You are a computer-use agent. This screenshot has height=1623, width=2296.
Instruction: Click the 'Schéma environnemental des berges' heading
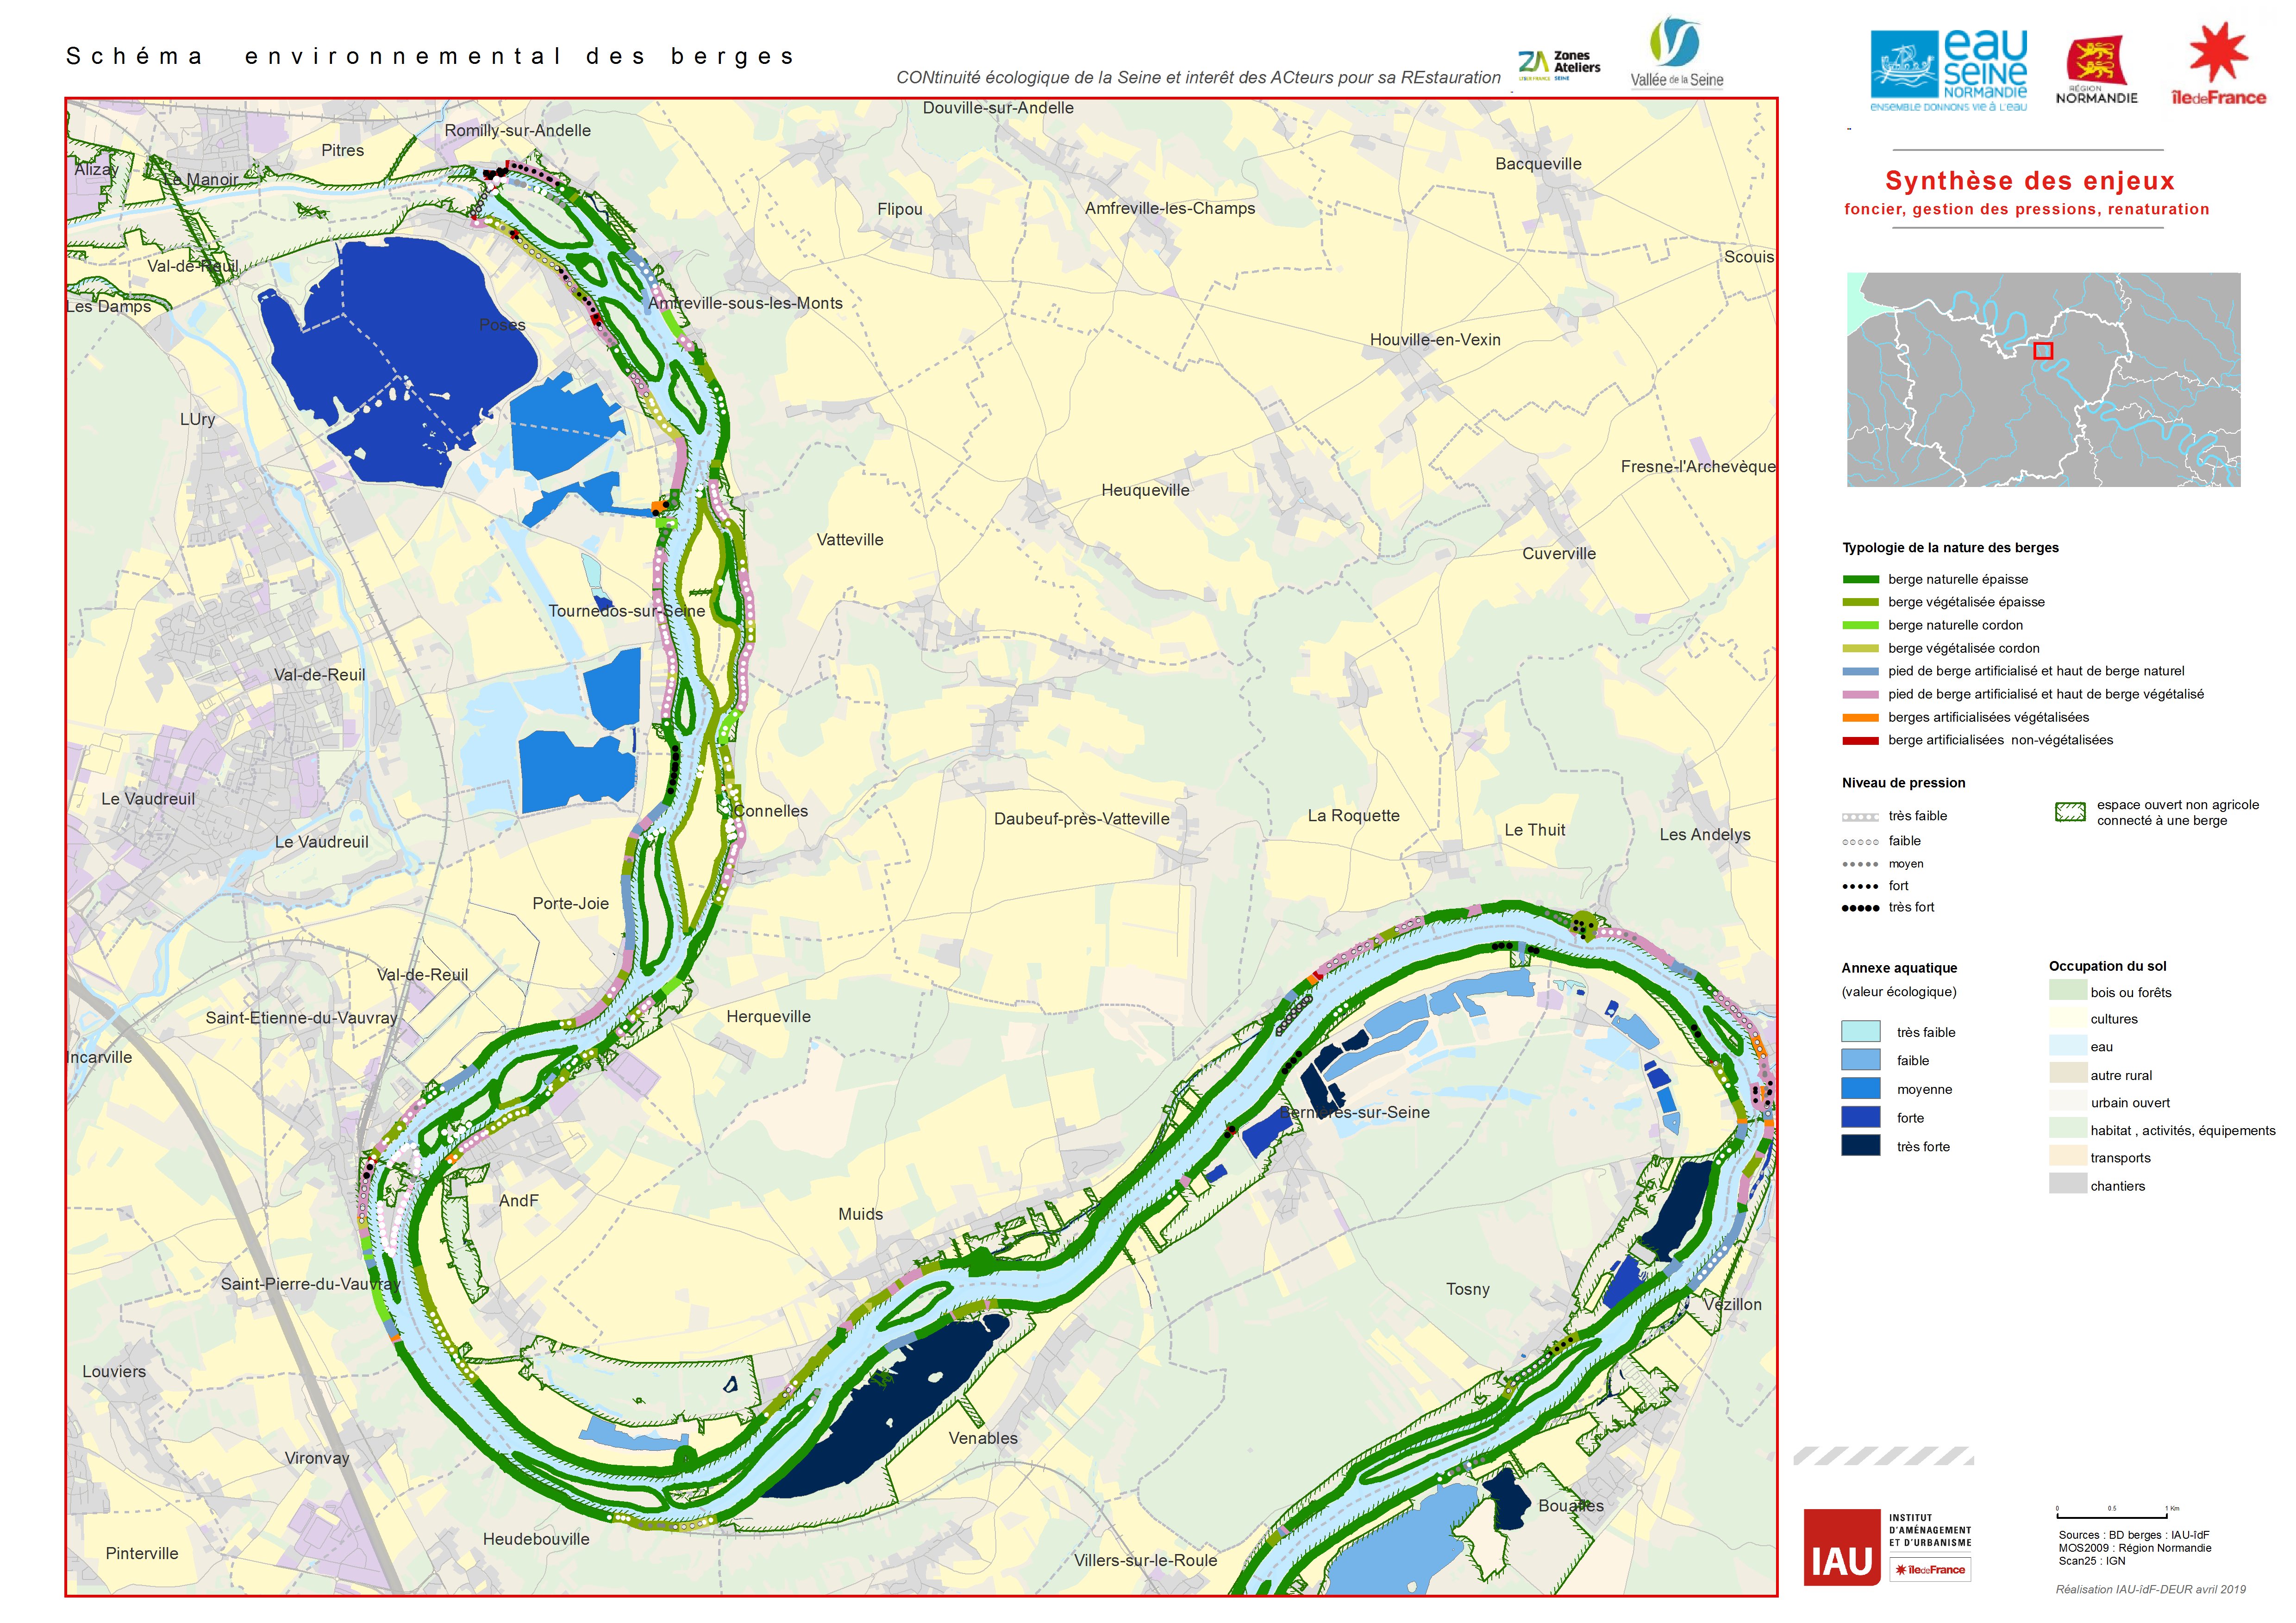[x=430, y=56]
